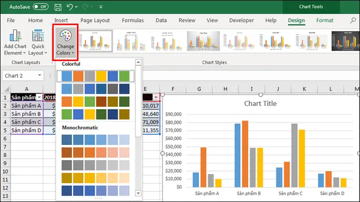Open the column E filter dropdown
This screenshot has height=202, width=360.
156,97
